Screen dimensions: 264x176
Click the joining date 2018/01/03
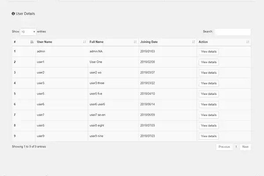coord(147,51)
